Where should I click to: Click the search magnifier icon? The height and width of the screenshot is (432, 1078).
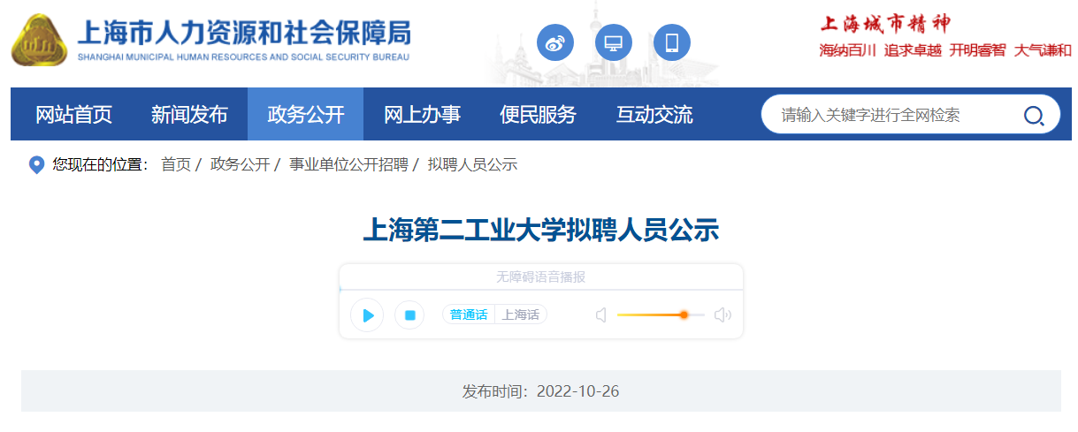1033,115
